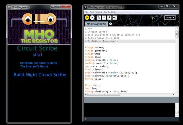Click the Creative Commons license comment line
The height and width of the screenshot is (125, 183).
[x=112, y=35]
